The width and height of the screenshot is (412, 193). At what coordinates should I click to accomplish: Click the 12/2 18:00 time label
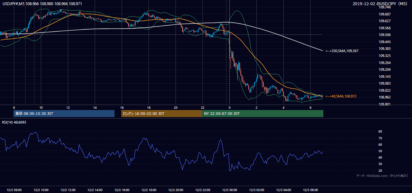tap(149, 190)
